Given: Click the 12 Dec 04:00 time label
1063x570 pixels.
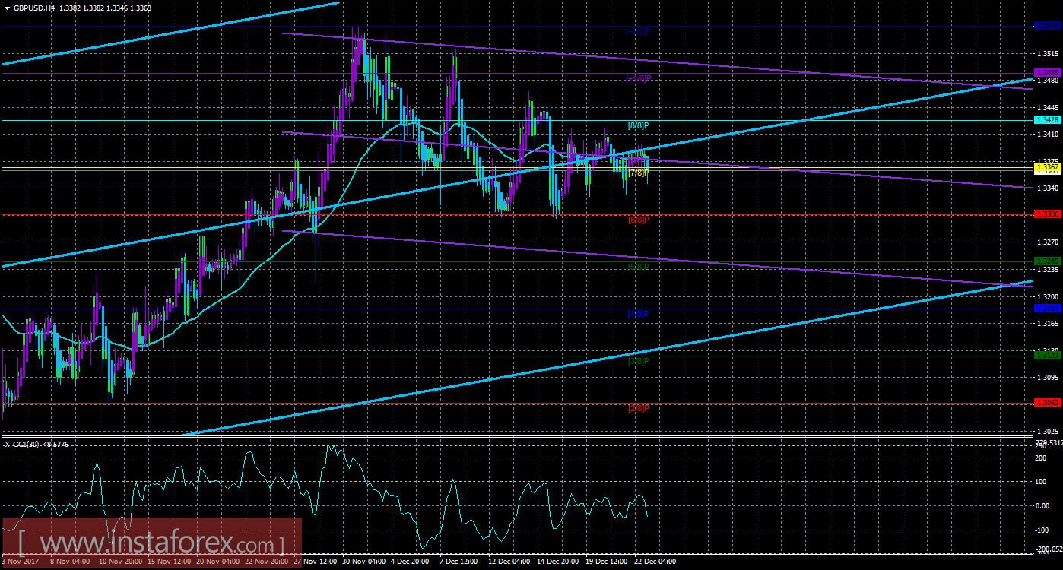Looking at the screenshot, I should pyautogui.click(x=509, y=562).
